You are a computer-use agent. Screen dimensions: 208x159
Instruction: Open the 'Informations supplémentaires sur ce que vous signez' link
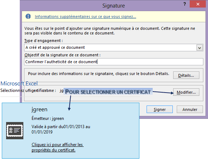[x=85, y=17]
